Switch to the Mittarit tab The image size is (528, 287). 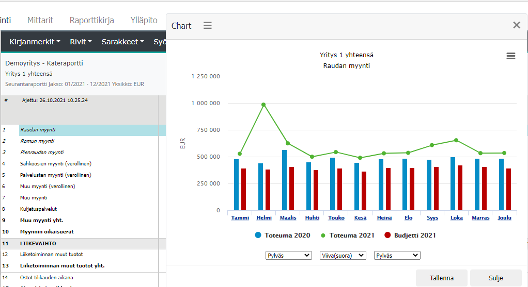tap(40, 21)
